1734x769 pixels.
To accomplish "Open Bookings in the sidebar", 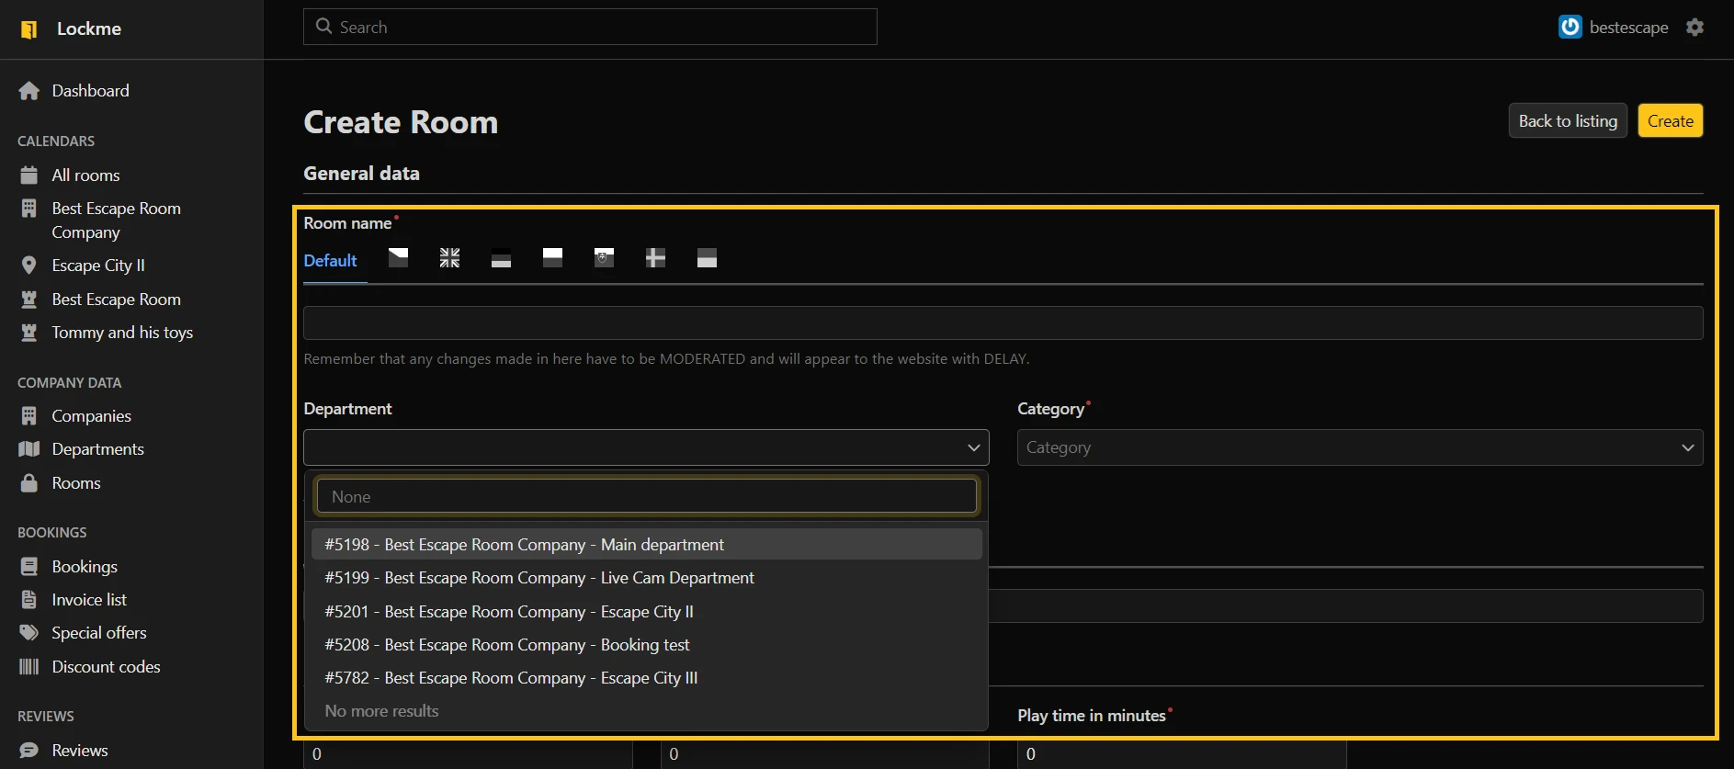I will click(x=85, y=567).
